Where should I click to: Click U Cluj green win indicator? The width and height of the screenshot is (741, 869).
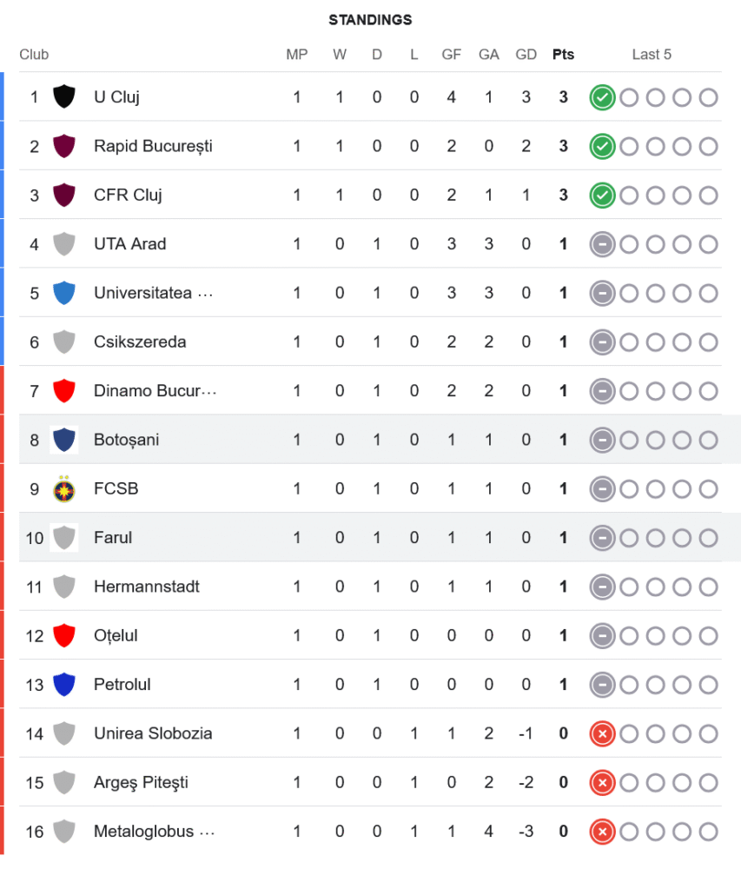click(x=602, y=97)
